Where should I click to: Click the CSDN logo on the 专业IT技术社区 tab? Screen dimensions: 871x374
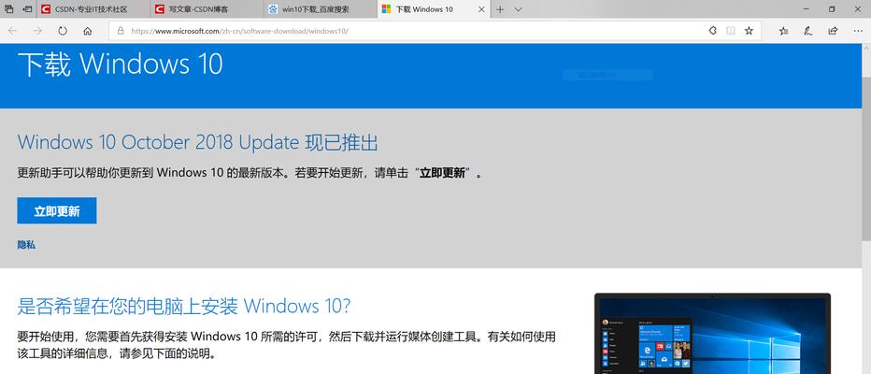pos(46,9)
